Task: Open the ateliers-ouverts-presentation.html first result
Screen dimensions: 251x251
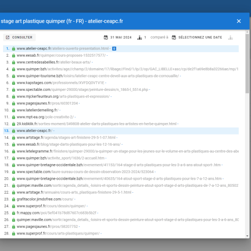Action: point(63,49)
